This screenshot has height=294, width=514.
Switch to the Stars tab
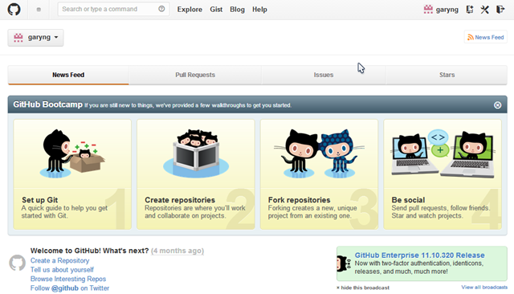point(447,75)
